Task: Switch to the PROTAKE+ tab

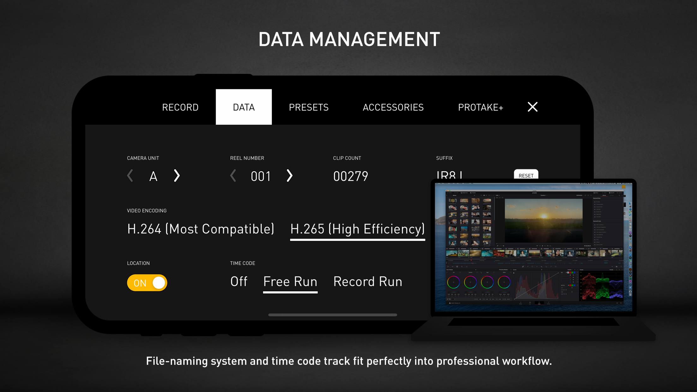Action: [x=480, y=107]
